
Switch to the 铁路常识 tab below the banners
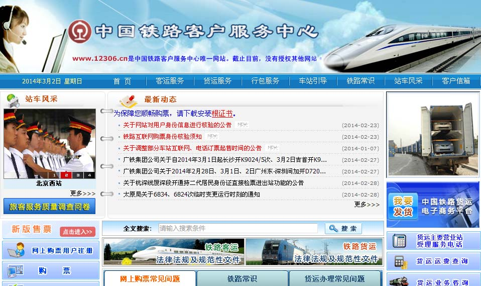coord(242,278)
